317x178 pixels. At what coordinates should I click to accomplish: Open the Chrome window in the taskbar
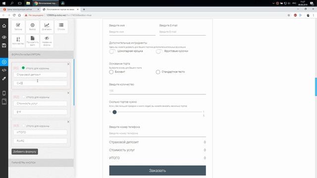(46, 3)
